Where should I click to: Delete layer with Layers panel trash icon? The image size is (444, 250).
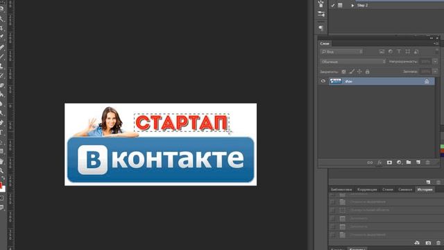tap(427, 162)
